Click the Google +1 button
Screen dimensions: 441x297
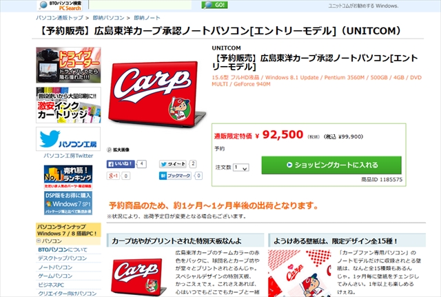(113, 176)
